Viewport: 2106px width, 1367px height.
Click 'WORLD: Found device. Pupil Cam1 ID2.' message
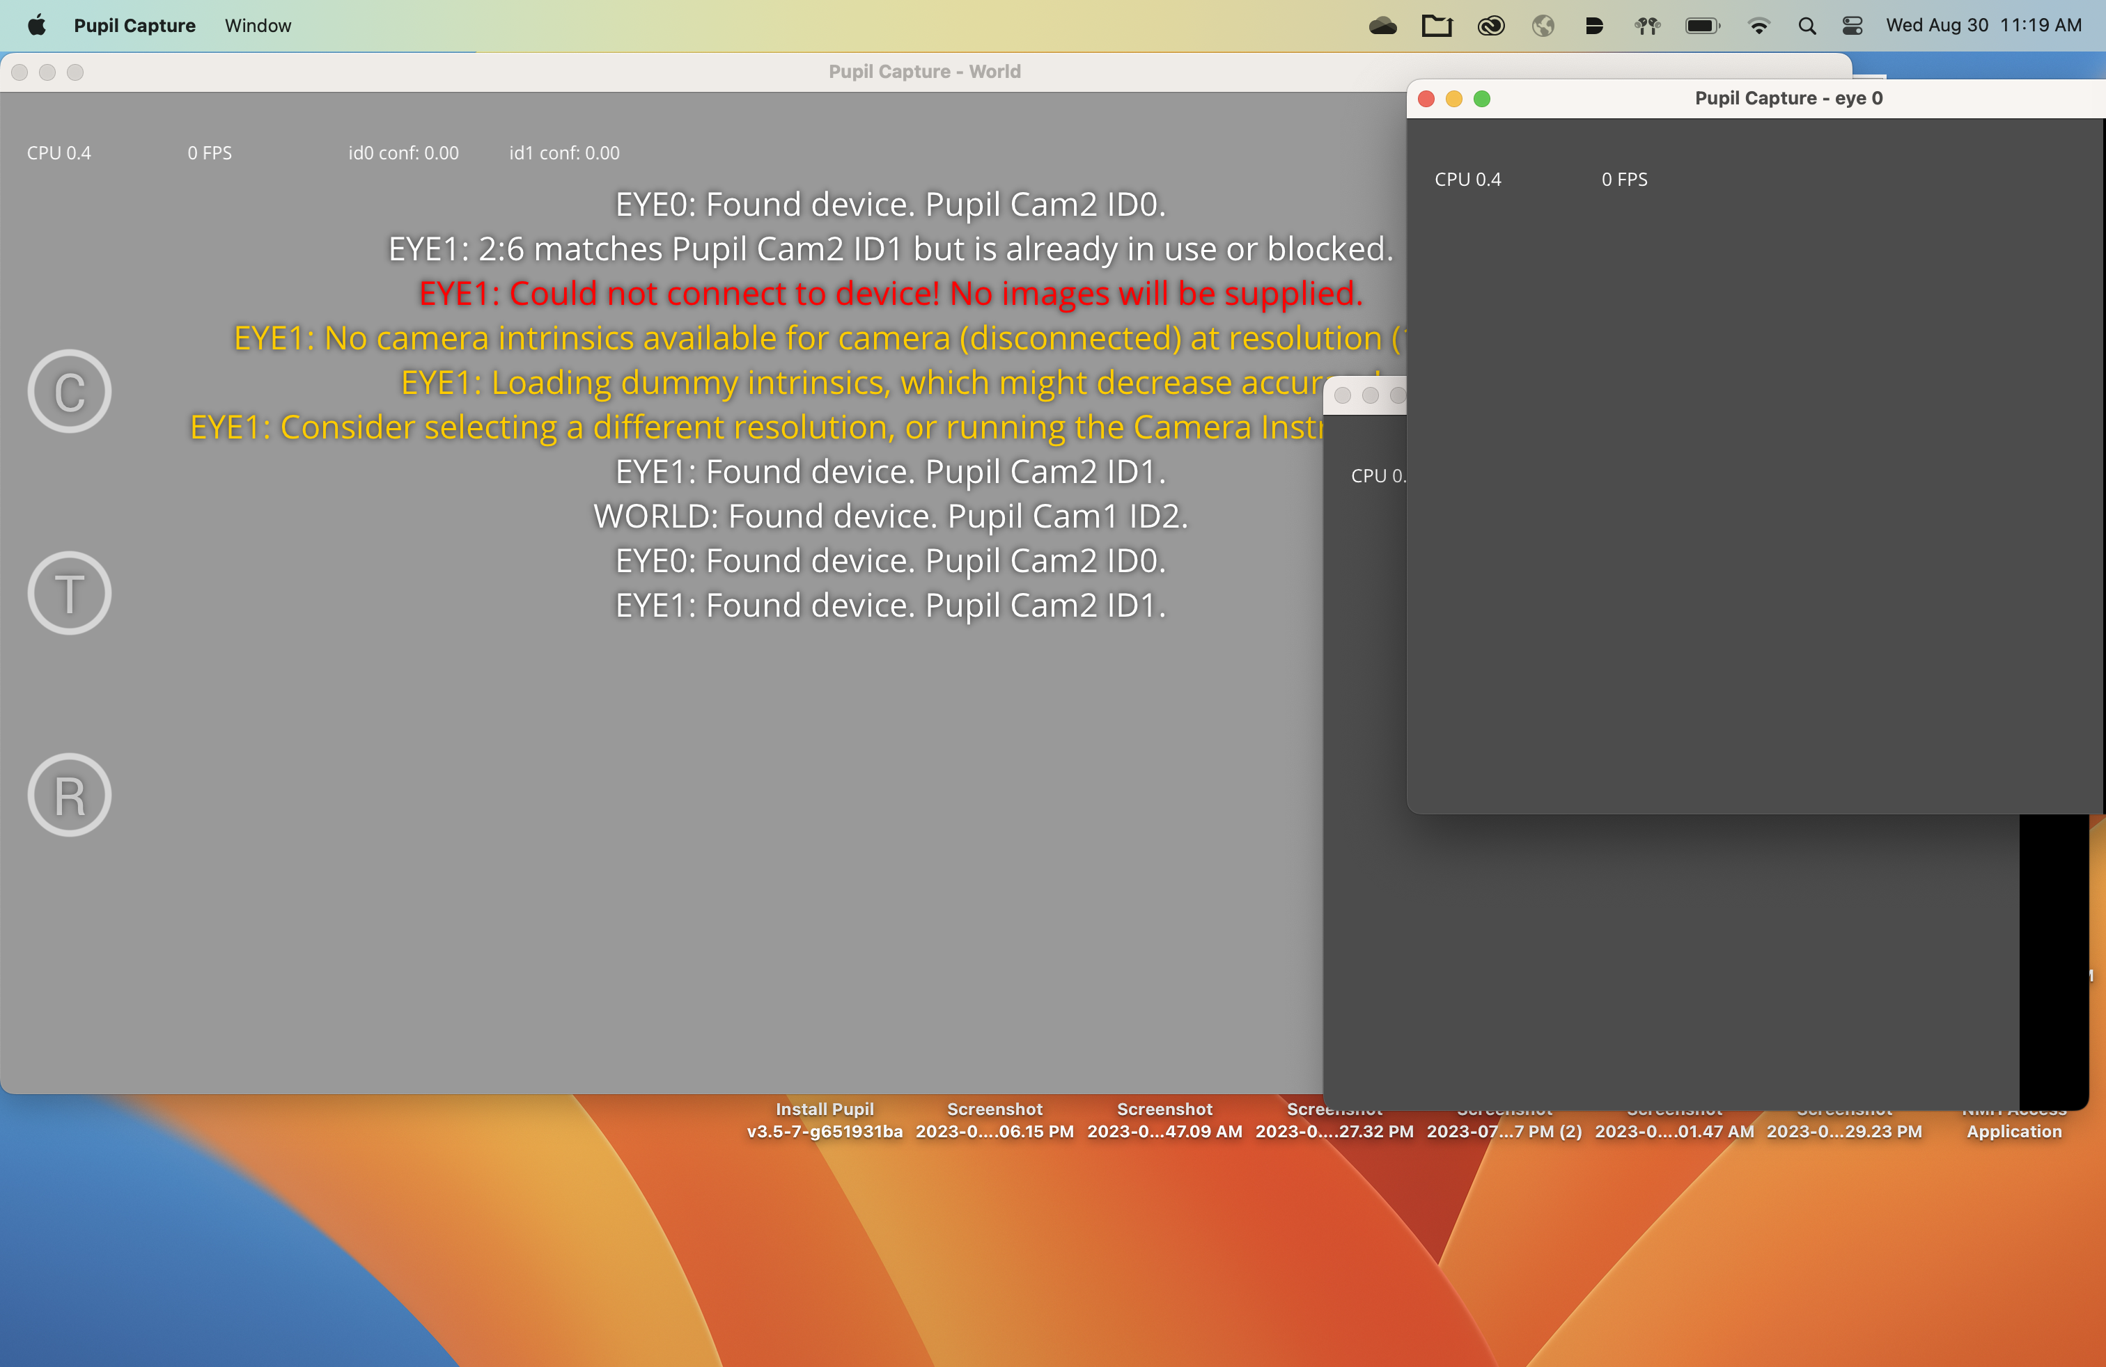point(890,516)
